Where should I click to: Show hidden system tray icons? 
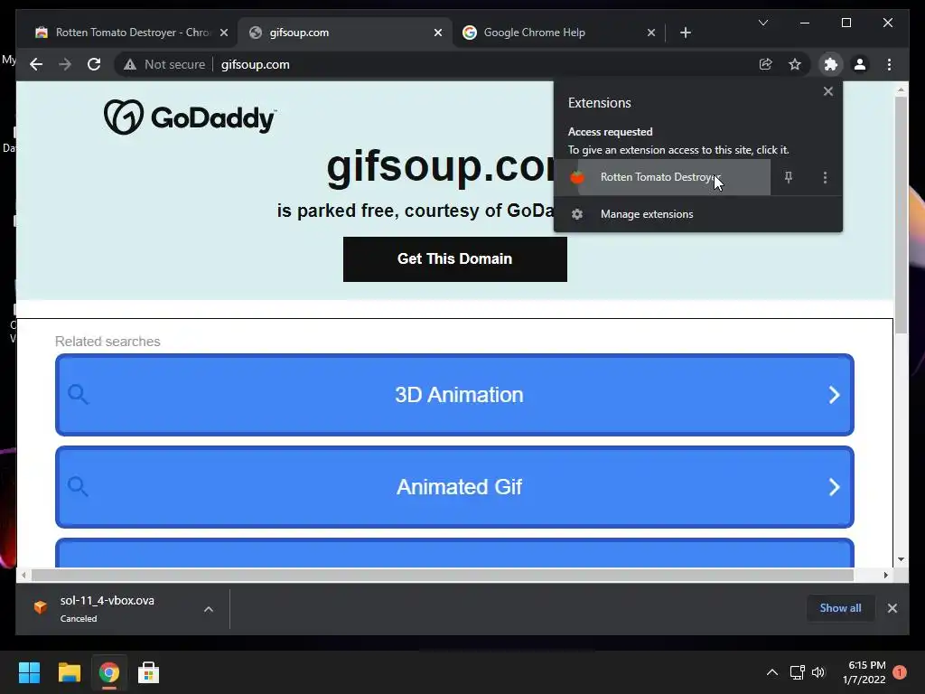[x=771, y=672]
